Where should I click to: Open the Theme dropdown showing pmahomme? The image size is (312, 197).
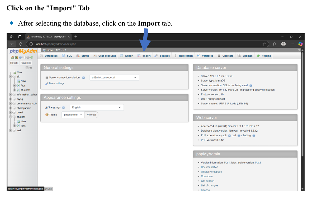point(73,115)
